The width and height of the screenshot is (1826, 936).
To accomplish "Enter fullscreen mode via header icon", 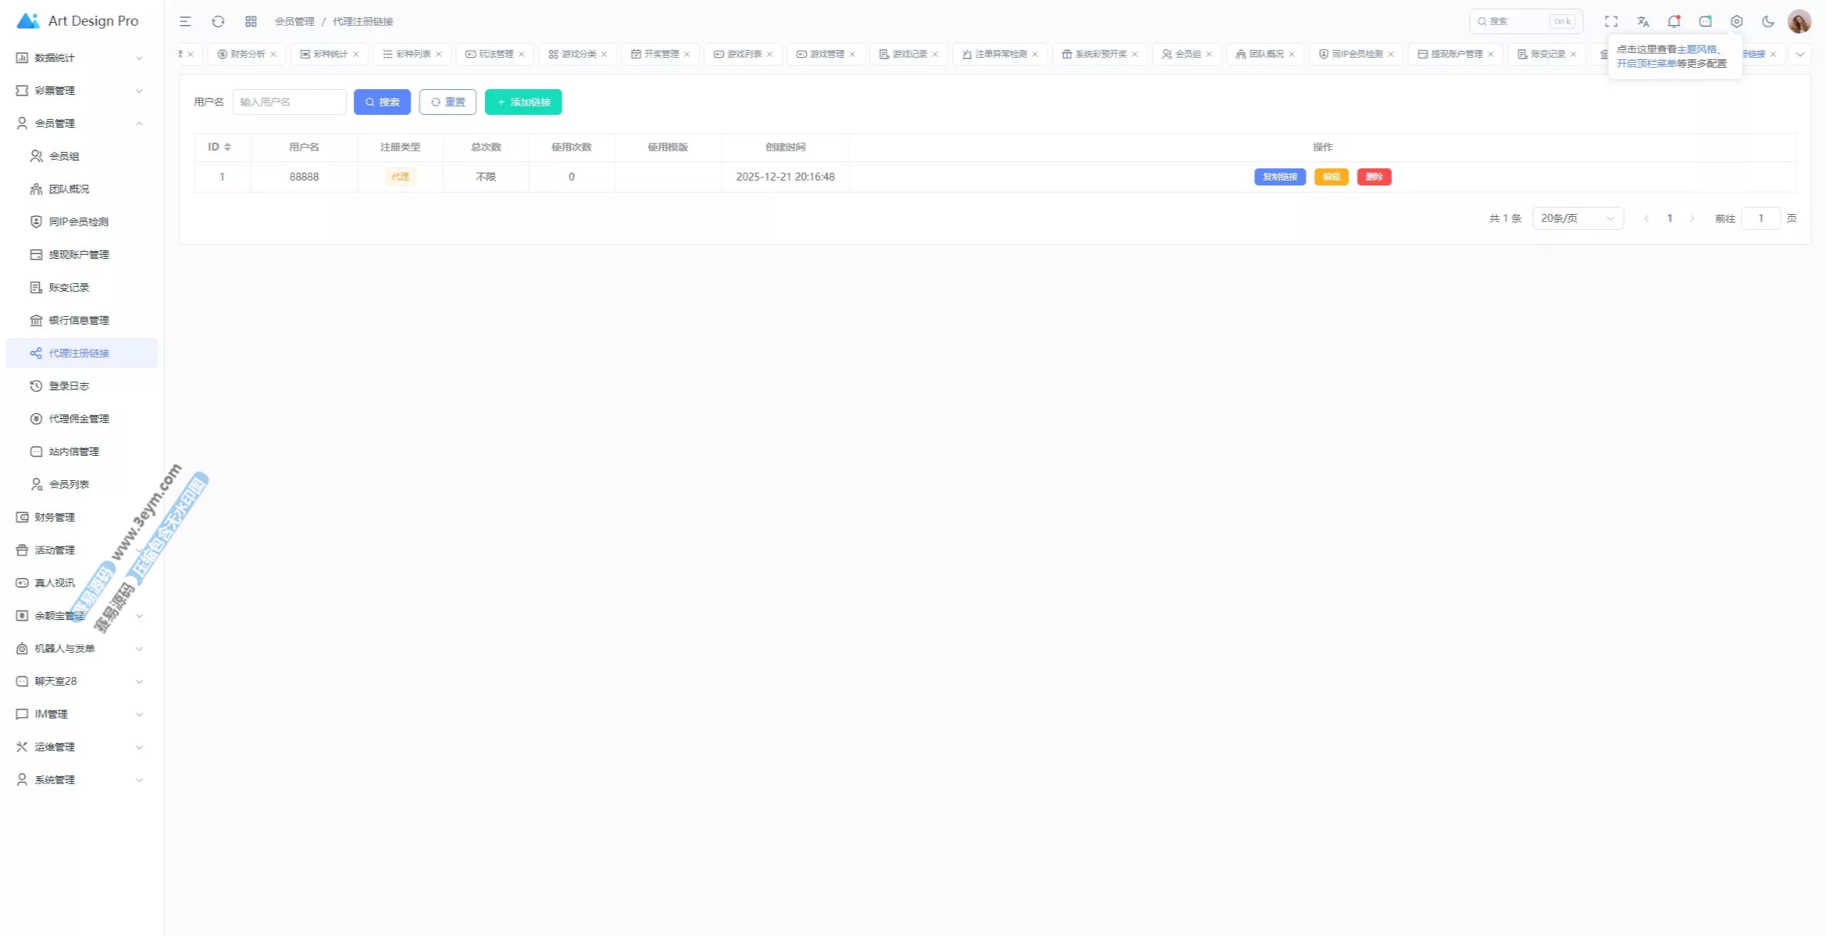I will click(1611, 21).
